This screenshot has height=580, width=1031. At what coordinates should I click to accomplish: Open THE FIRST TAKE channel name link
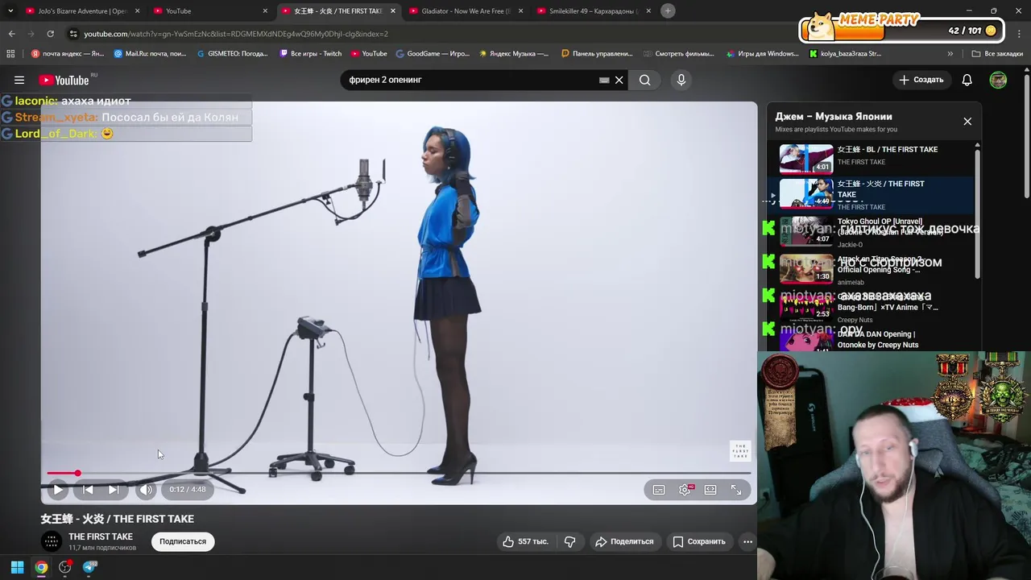pyautogui.click(x=101, y=536)
